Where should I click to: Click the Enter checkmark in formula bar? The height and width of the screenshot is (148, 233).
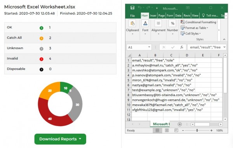tap(173, 47)
